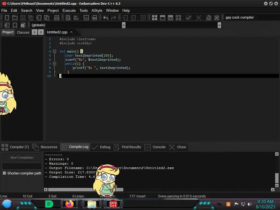Screen dimensions: 280x210
Task: Open the members dropdown beside globals
Action: pos(220,25)
